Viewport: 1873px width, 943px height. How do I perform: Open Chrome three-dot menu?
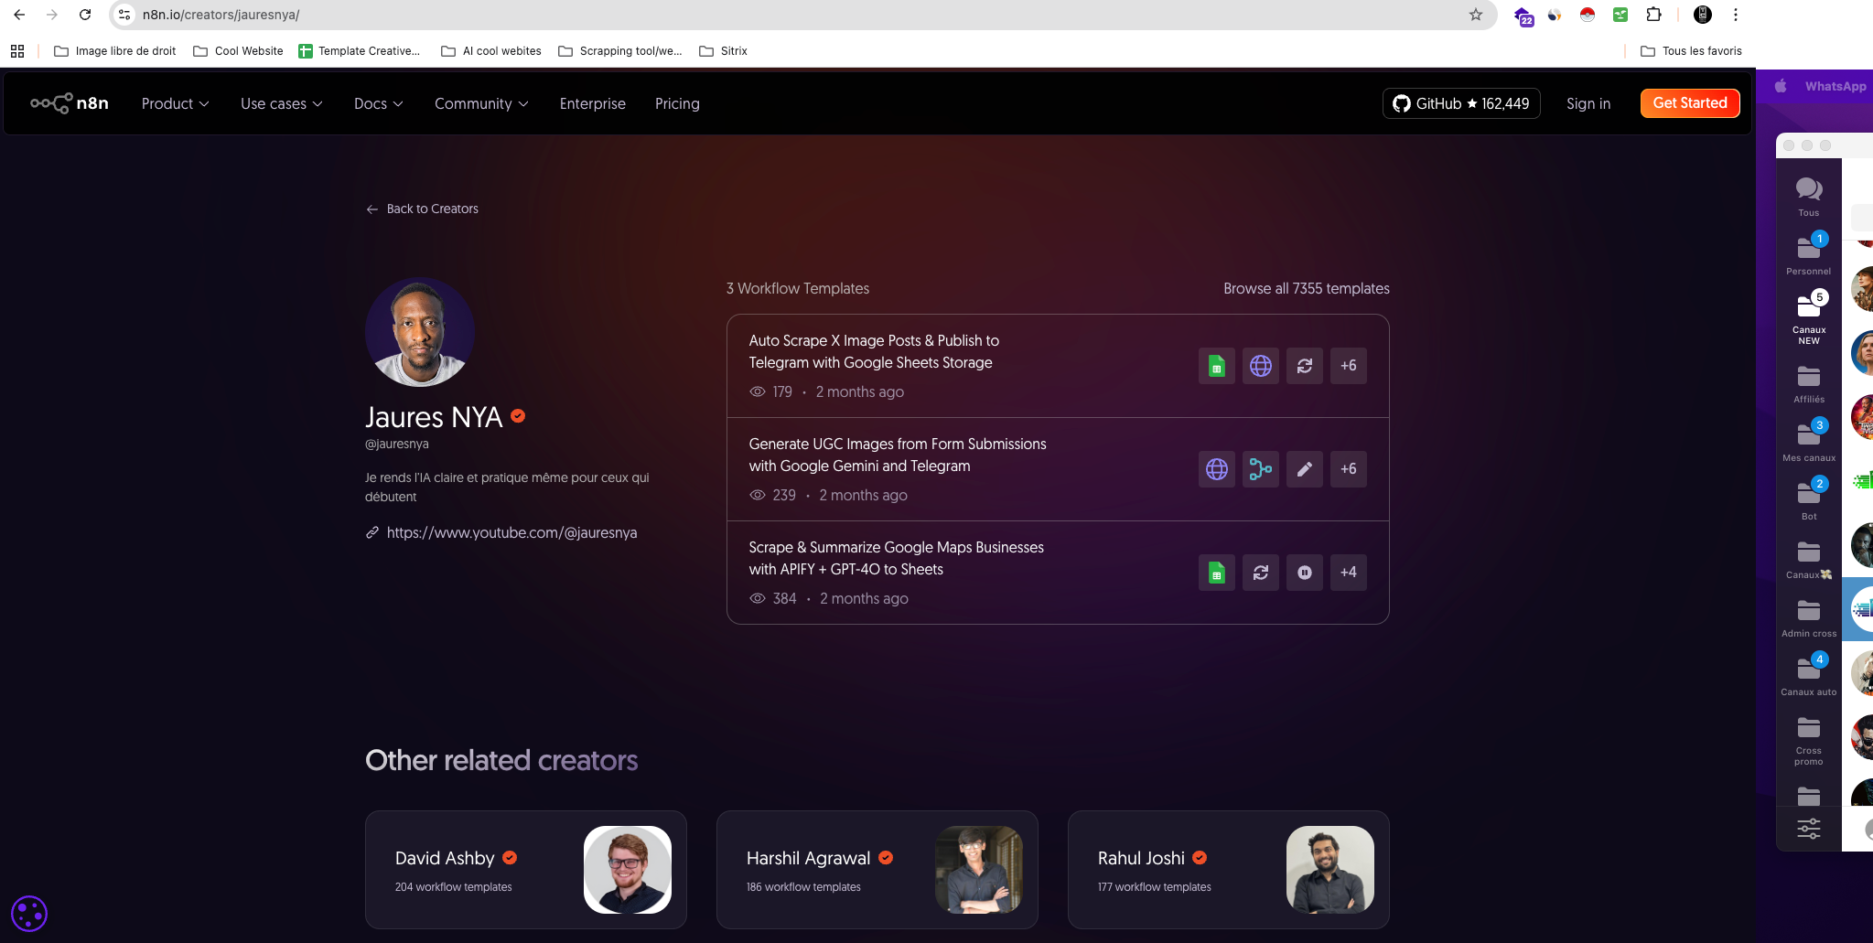1736,15
